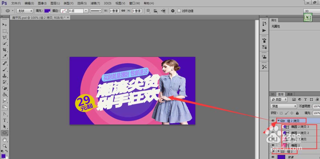The width and height of the screenshot is (320, 159).
Task: Click the width W input field
Action: tap(114, 11)
